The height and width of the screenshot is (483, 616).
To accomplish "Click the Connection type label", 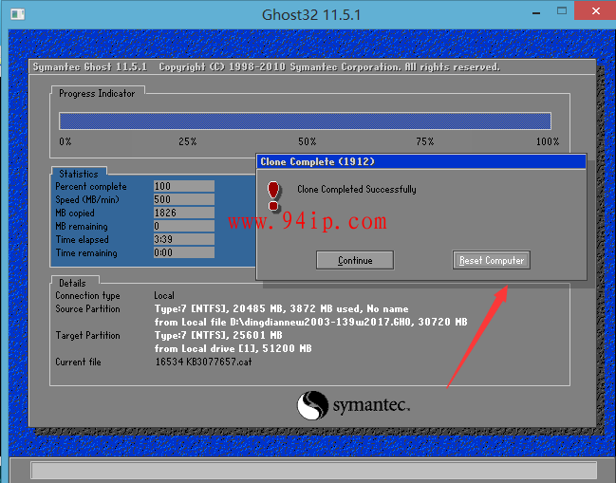I will 87,296.
